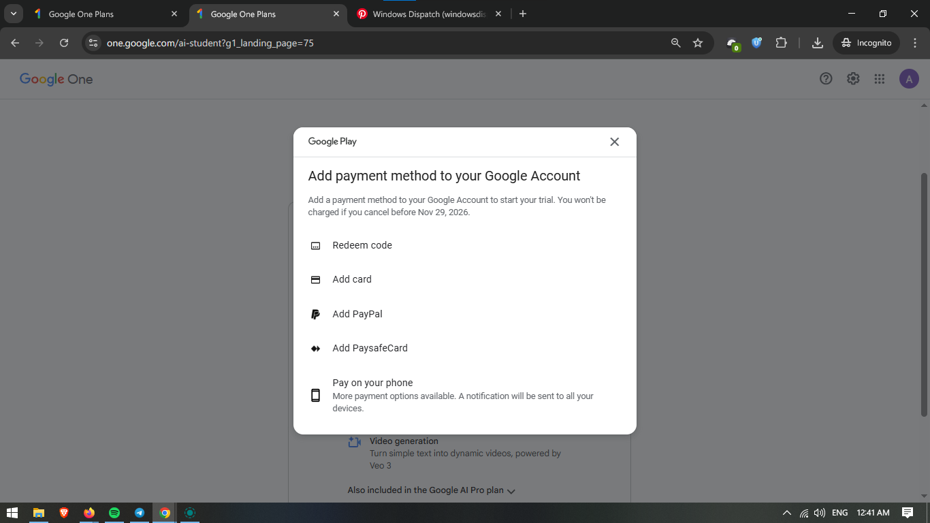Select Redeem code payment option

coord(362,246)
